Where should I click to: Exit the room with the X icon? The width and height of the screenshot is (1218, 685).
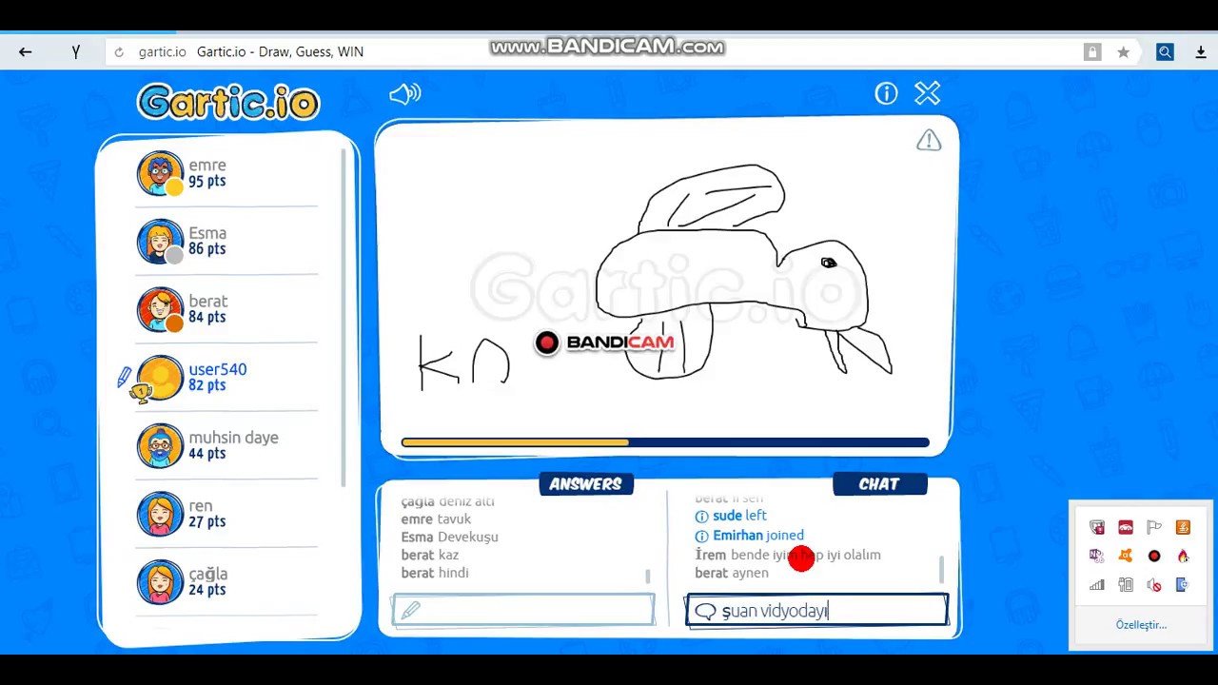click(927, 93)
